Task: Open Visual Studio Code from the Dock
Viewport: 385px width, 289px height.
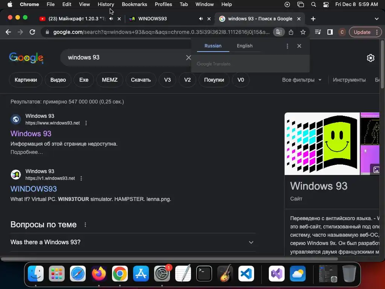Action: 246,273
